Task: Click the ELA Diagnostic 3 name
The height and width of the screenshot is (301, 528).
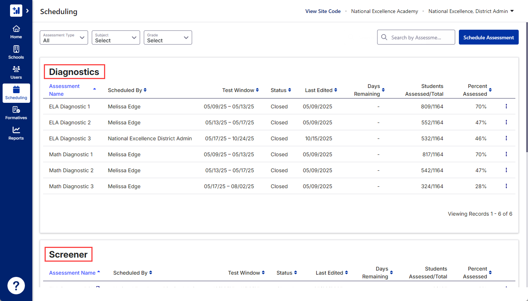Action: pos(70,138)
